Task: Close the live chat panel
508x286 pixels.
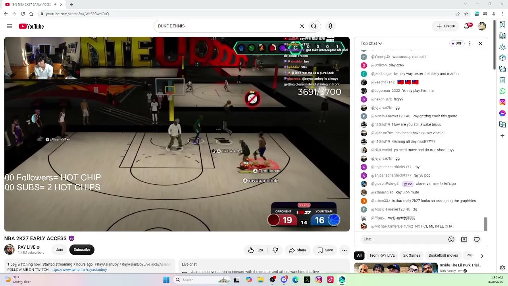Action: 480,43
